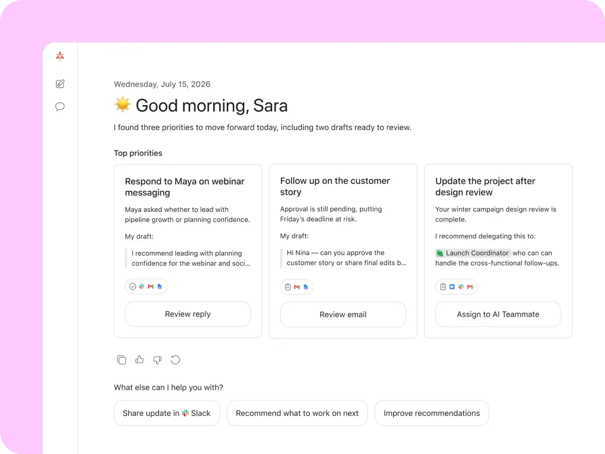Click the Google Docs icon in customer story card
The image size is (605, 454).
coord(306,287)
